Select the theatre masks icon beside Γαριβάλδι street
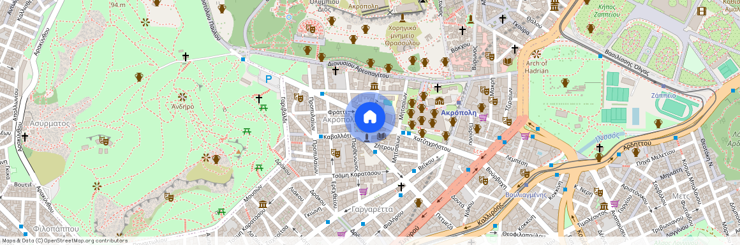The width and height of the screenshot is (740, 245). point(298,97)
